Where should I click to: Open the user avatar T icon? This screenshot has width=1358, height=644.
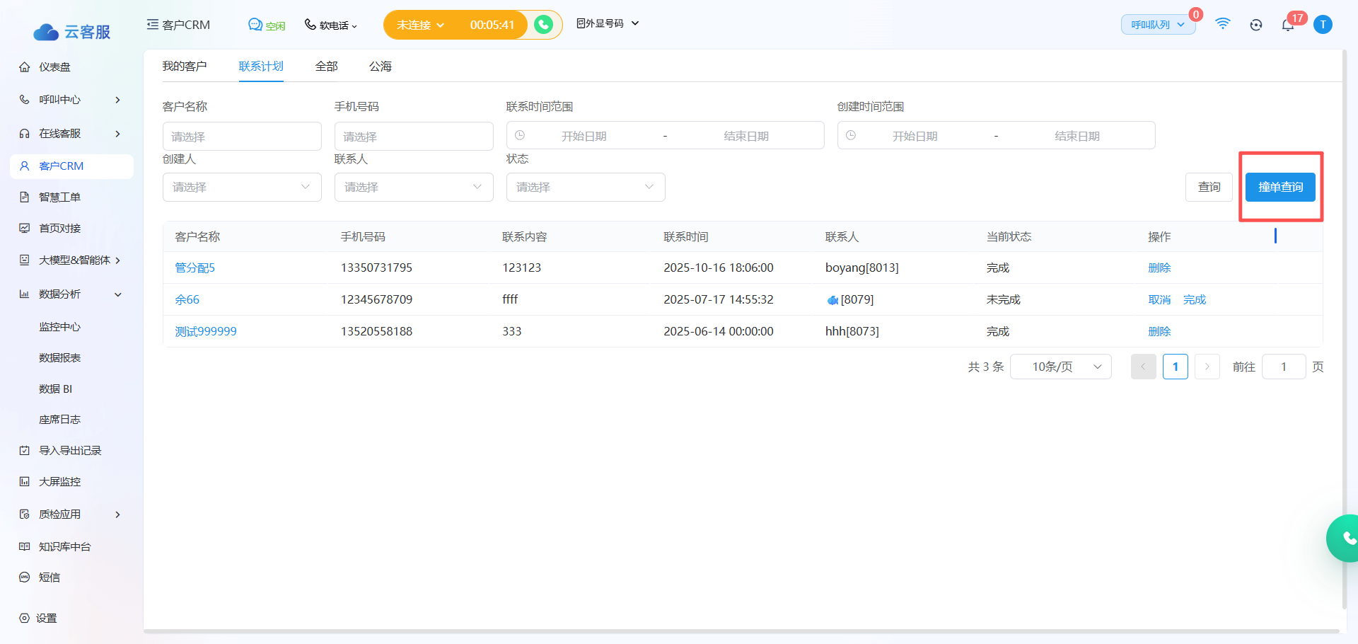pos(1323,25)
